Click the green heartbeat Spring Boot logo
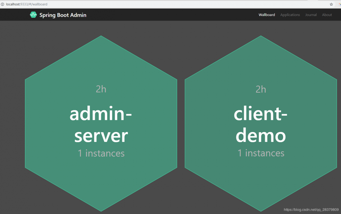 pyautogui.click(x=33, y=15)
